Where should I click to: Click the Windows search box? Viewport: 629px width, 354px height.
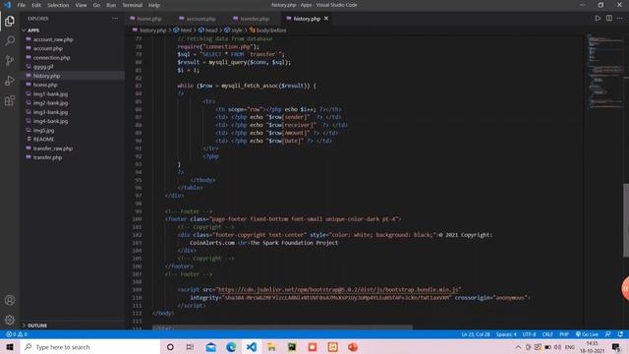89,347
